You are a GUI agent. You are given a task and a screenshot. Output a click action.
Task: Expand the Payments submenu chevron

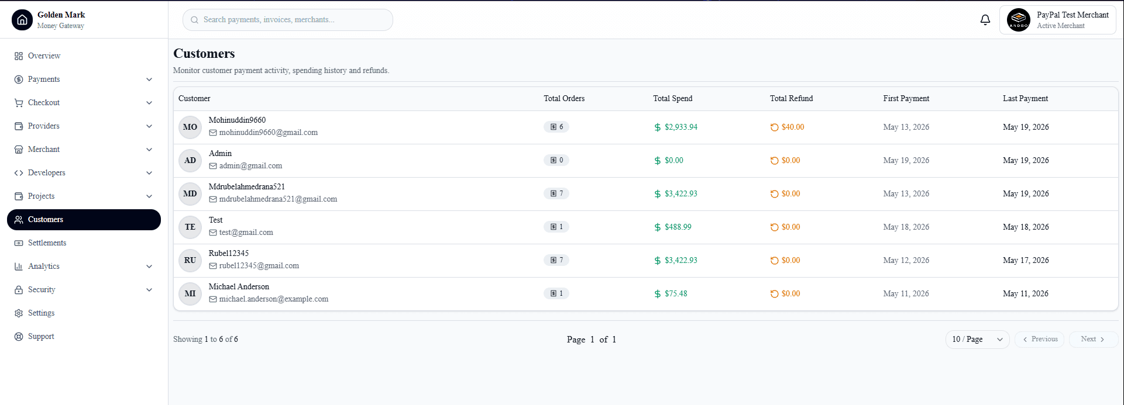[149, 79]
